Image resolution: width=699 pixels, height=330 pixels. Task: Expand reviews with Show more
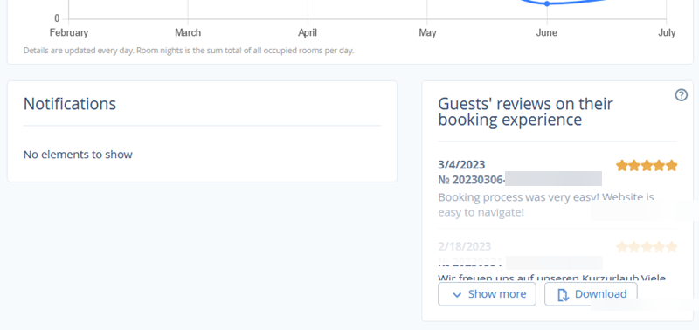click(x=487, y=294)
